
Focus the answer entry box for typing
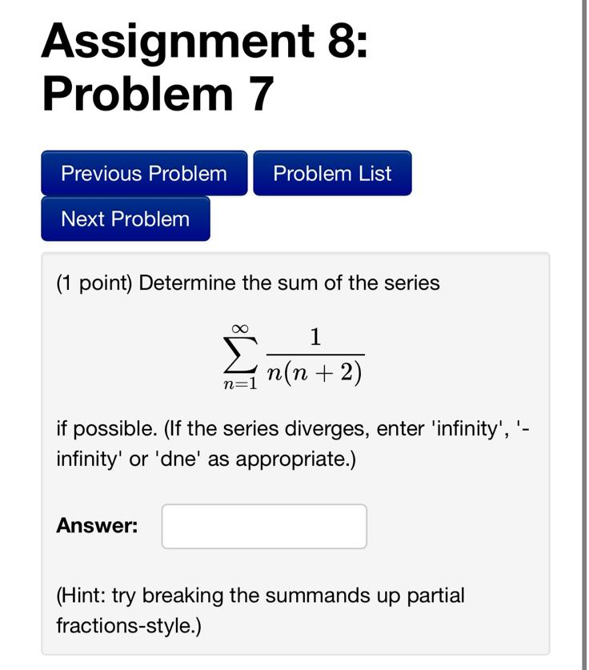coord(264,526)
